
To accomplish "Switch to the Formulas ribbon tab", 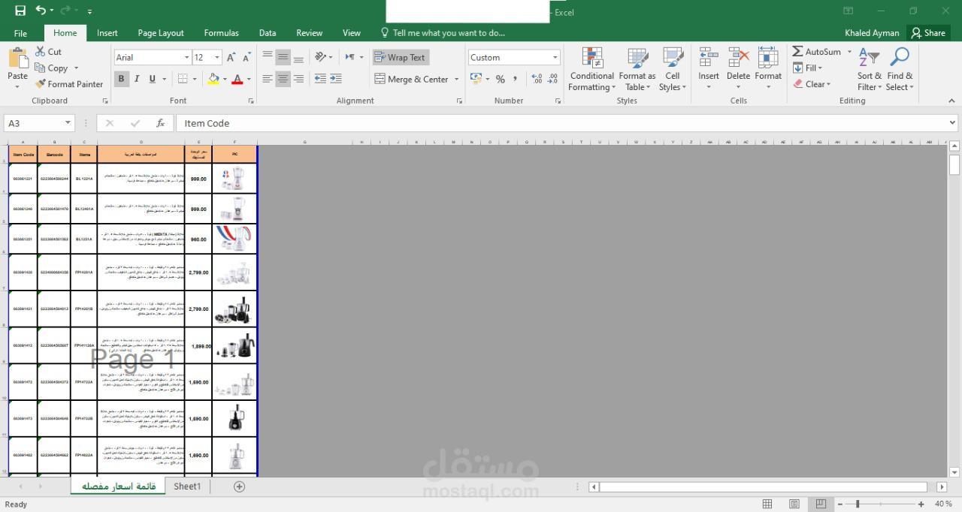I will [x=221, y=32].
